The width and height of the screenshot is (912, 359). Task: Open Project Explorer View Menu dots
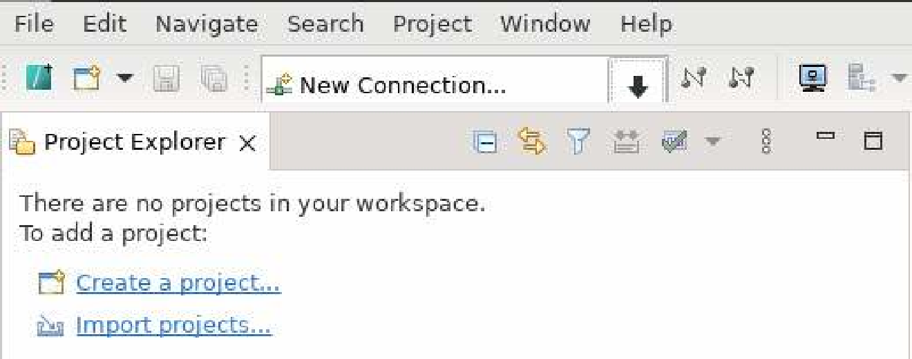(x=766, y=142)
